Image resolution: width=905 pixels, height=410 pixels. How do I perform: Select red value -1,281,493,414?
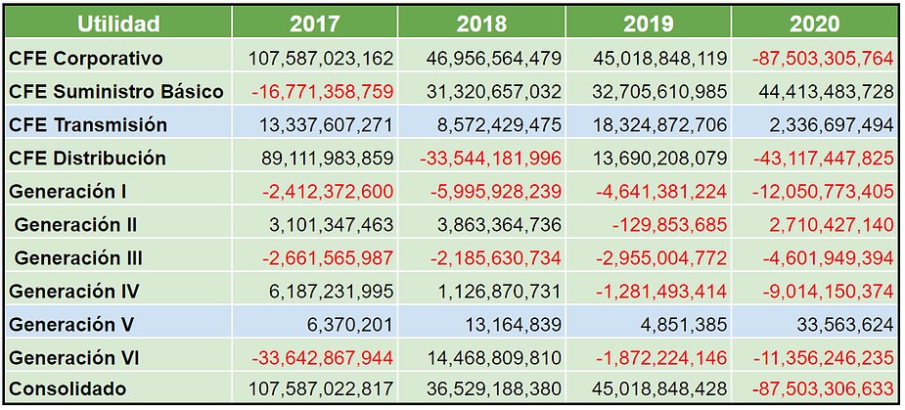coord(663,292)
